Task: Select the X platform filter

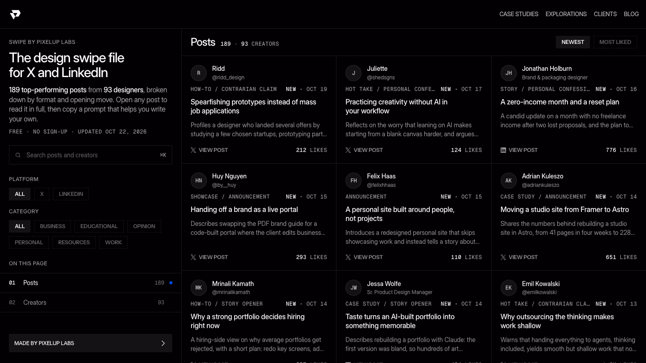Action: pos(42,194)
